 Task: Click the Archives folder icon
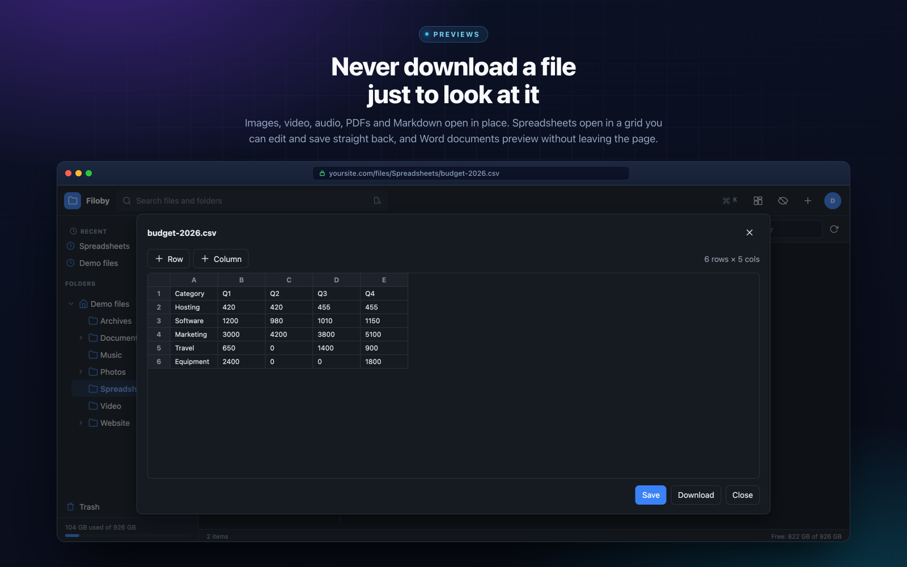[94, 321]
